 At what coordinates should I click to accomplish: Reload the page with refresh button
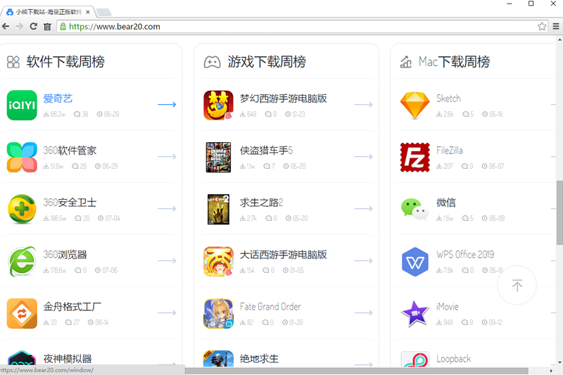point(33,27)
